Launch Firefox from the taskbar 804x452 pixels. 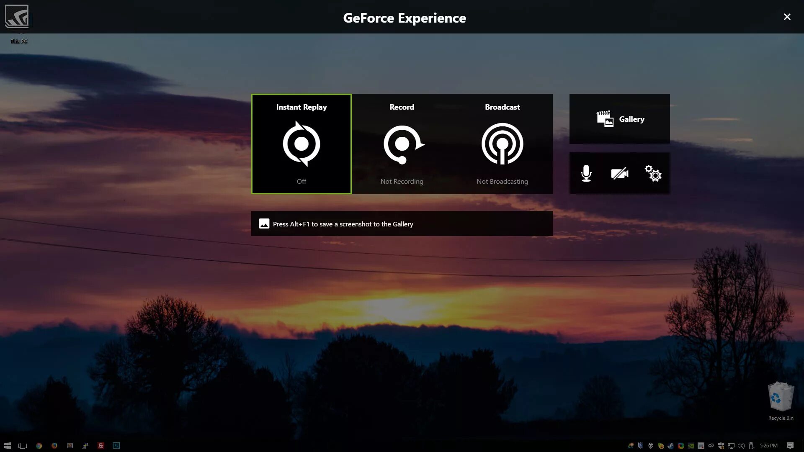click(54, 446)
